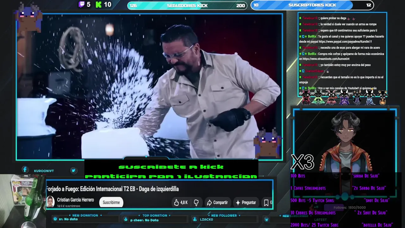Click the 'Botella De Soju' reward text
Screen dimensions: 405x228
point(377,225)
